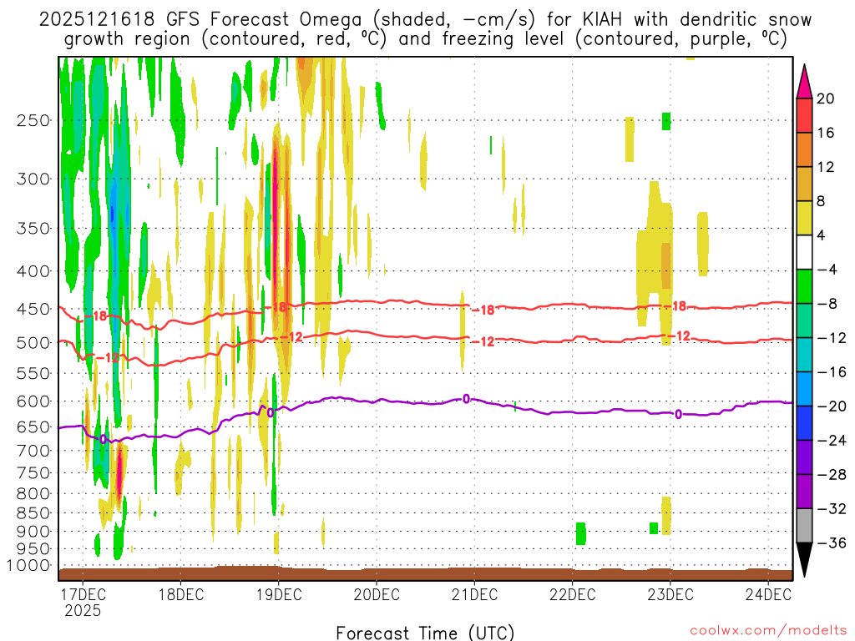855x641 pixels.
Task: Click the colorbar value label -20
Action: (x=832, y=406)
